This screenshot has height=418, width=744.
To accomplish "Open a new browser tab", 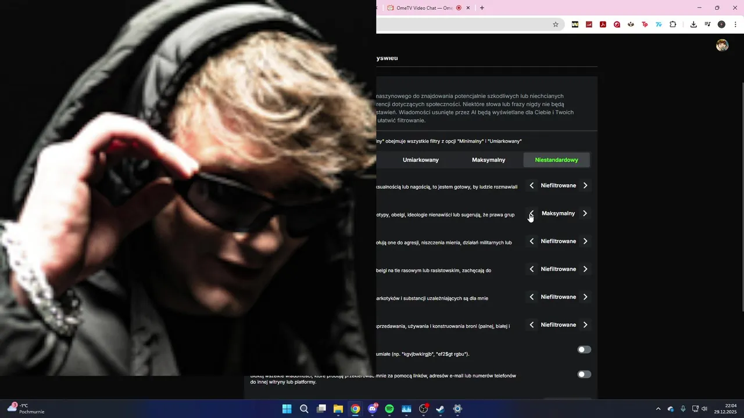I will click(482, 8).
